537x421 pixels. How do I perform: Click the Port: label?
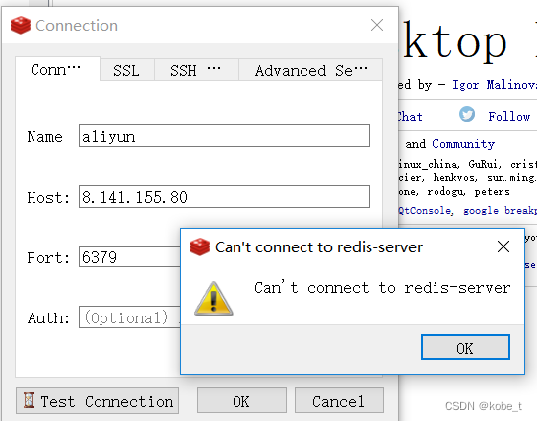[x=48, y=257]
